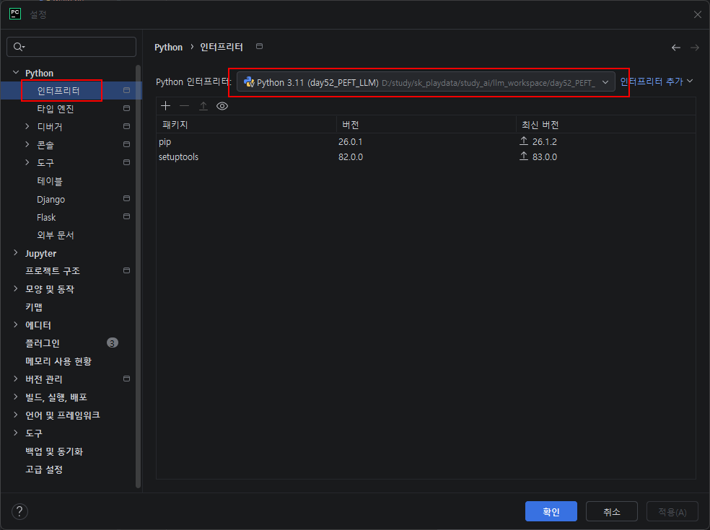710x530 pixels.
Task: Open the 인터프리터 추가 dropdown link
Action: tap(657, 81)
